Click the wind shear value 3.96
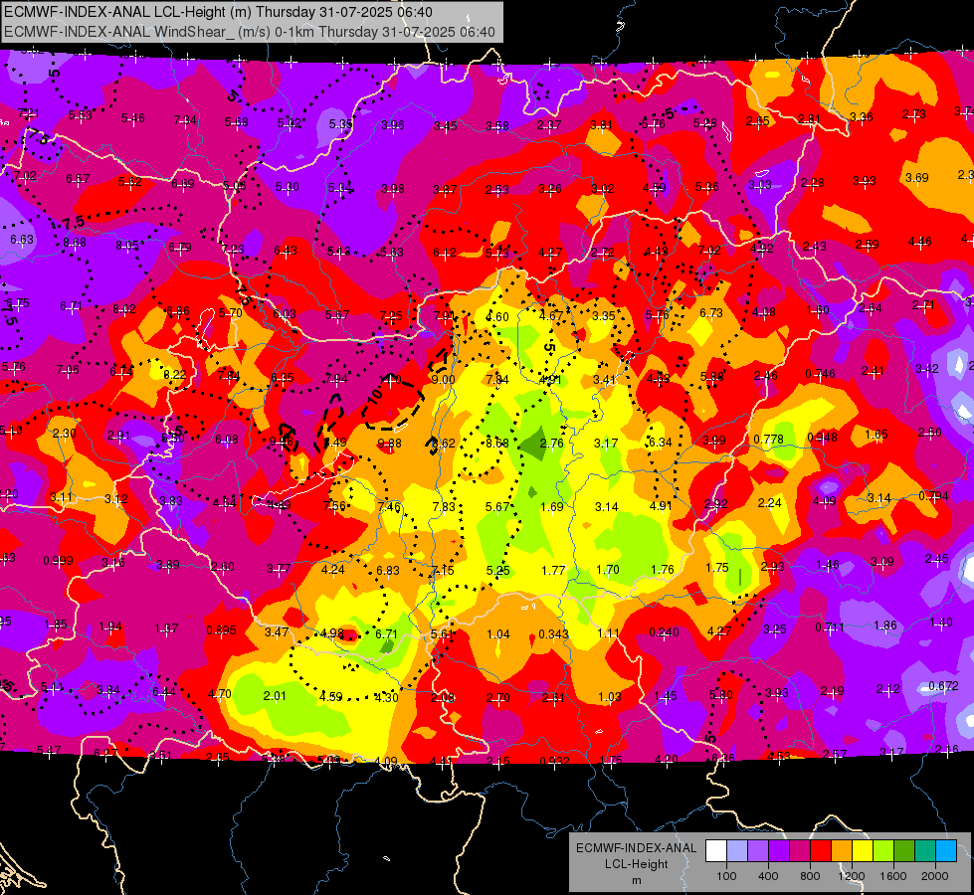The image size is (974, 895). pyautogui.click(x=393, y=125)
